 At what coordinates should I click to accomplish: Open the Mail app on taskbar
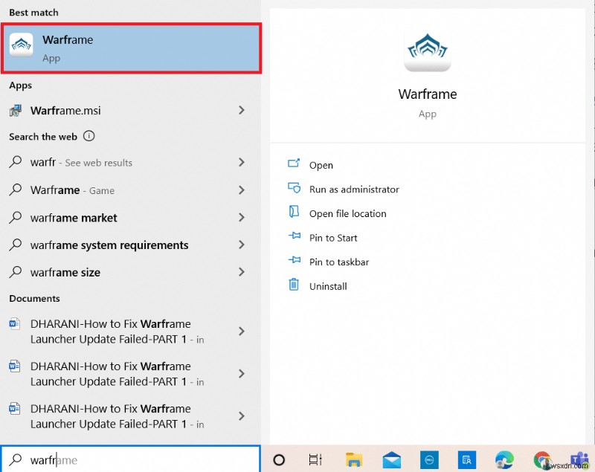pyautogui.click(x=392, y=459)
